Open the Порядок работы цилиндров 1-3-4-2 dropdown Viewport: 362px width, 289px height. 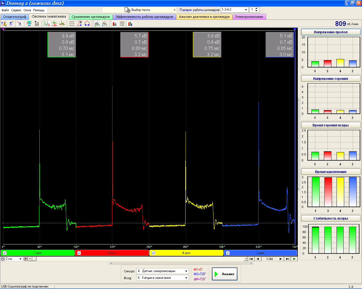(234, 10)
